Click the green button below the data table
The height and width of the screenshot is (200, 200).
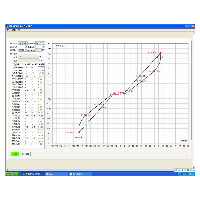coord(15,154)
